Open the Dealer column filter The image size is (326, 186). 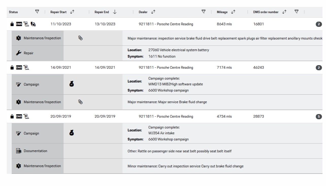click(203, 12)
